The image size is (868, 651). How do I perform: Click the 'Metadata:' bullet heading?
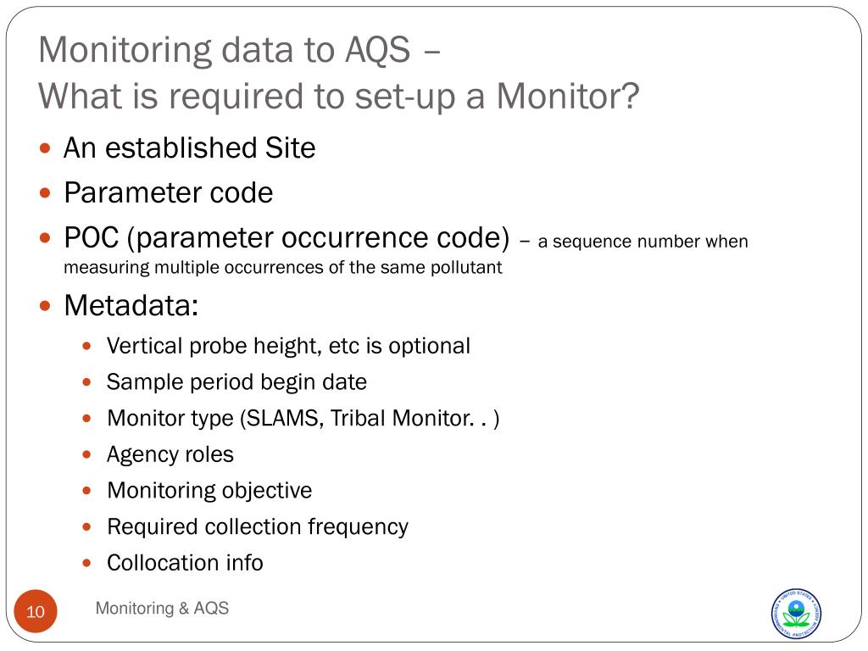click(x=131, y=305)
